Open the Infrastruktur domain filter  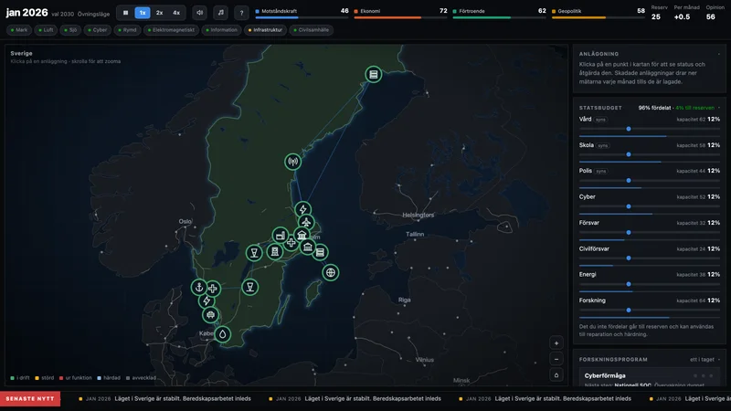tap(265, 30)
